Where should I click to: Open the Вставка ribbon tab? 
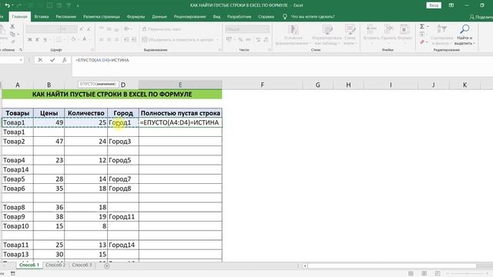[42, 17]
